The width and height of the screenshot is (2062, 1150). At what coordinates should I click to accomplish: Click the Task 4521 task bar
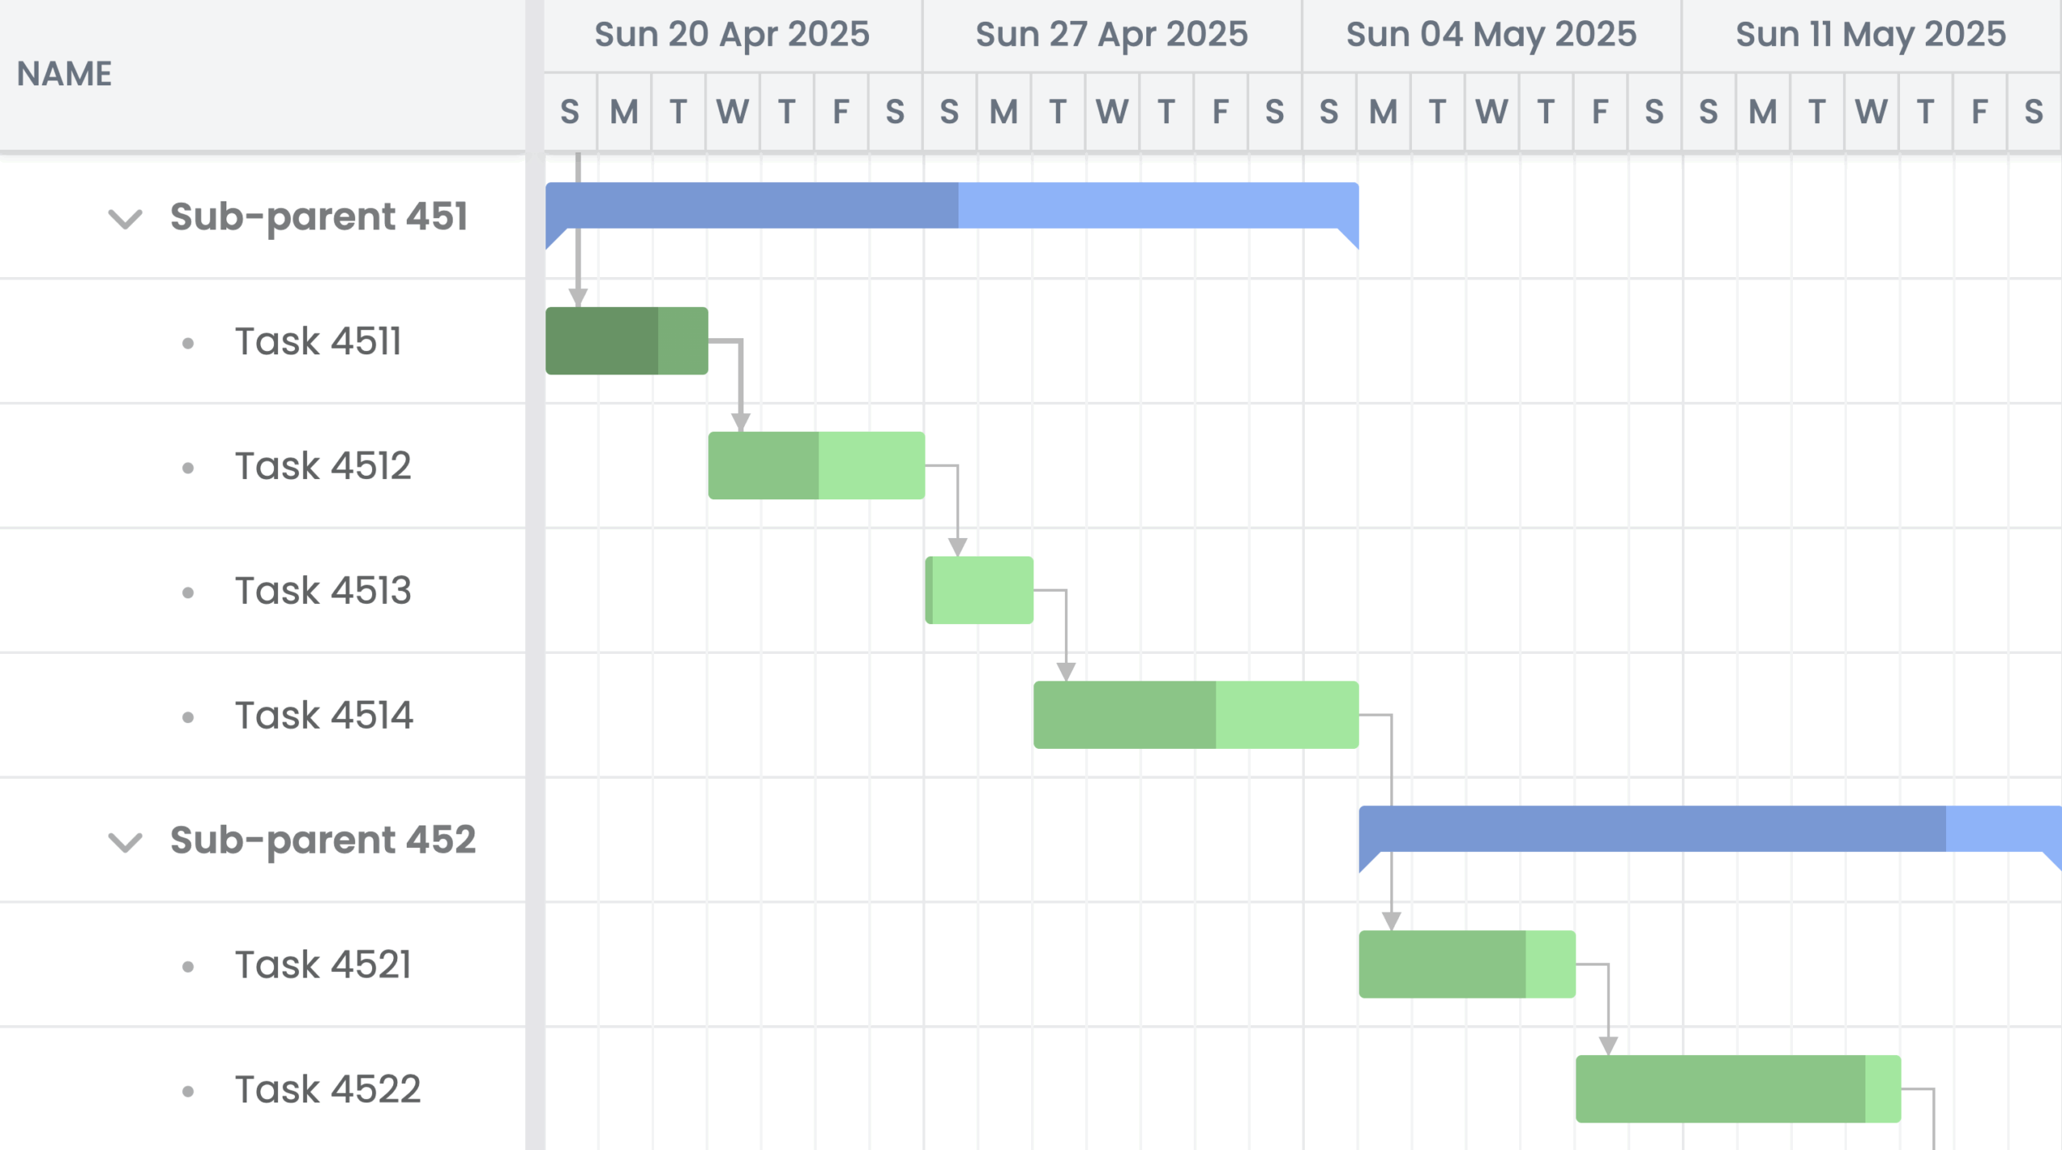(x=1466, y=965)
